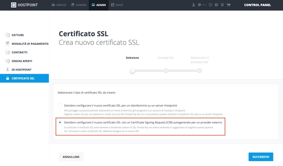Viewport: 283px width, 166px height.
Task: Click the 'Per rinnovare il vostro certificato' note
Action: (102, 131)
